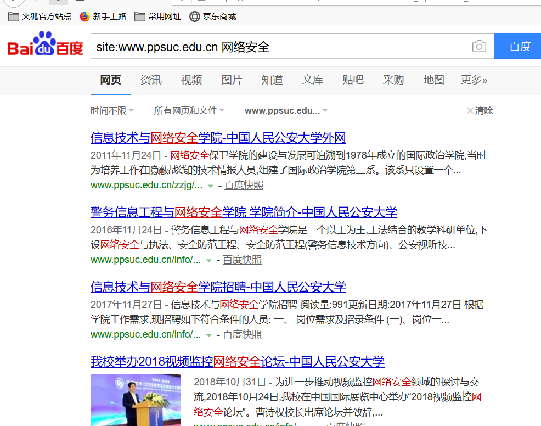Screen dimensions: 541x426
Task: Expand arrow next to www.ppsuc.edu.cn/zzjg/...
Action: 210,186
